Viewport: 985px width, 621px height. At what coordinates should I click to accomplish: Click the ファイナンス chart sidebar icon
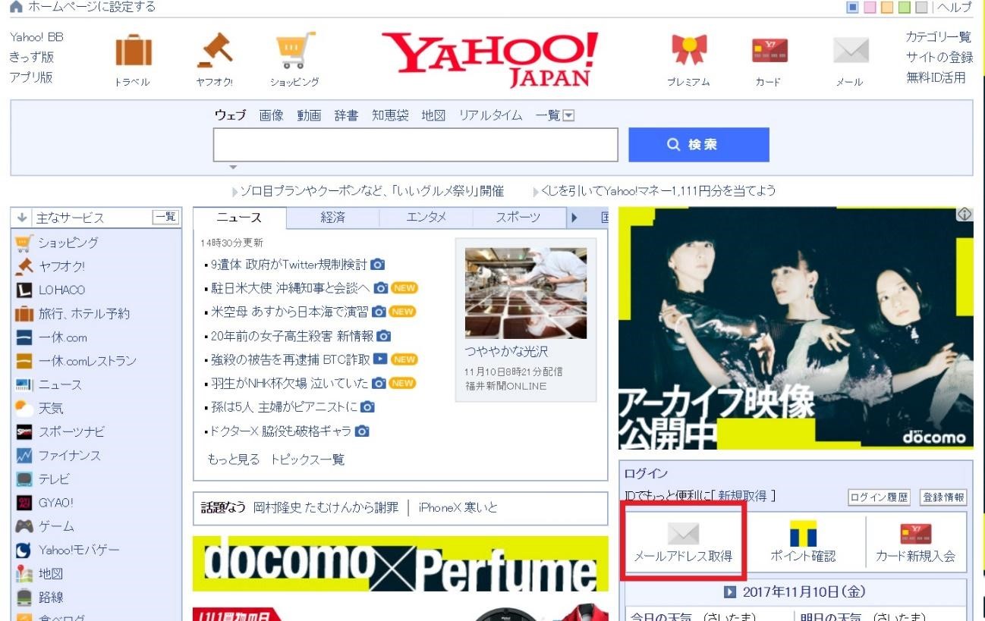click(24, 456)
